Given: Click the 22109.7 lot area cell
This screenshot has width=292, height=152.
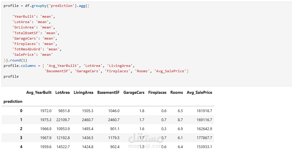Looking at the screenshot, I should (63, 120).
